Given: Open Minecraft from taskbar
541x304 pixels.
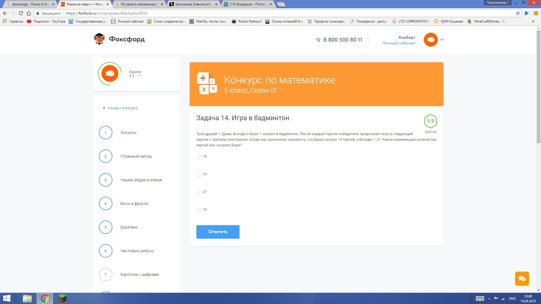Looking at the screenshot, I should [62, 298].
